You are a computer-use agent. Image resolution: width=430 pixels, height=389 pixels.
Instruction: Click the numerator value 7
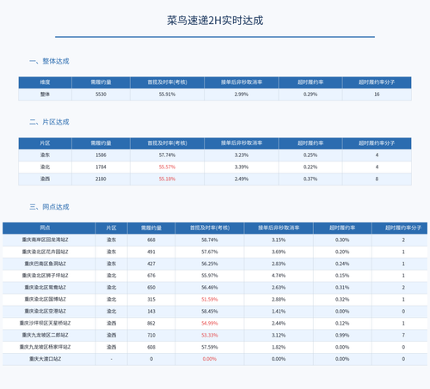pos(403,335)
